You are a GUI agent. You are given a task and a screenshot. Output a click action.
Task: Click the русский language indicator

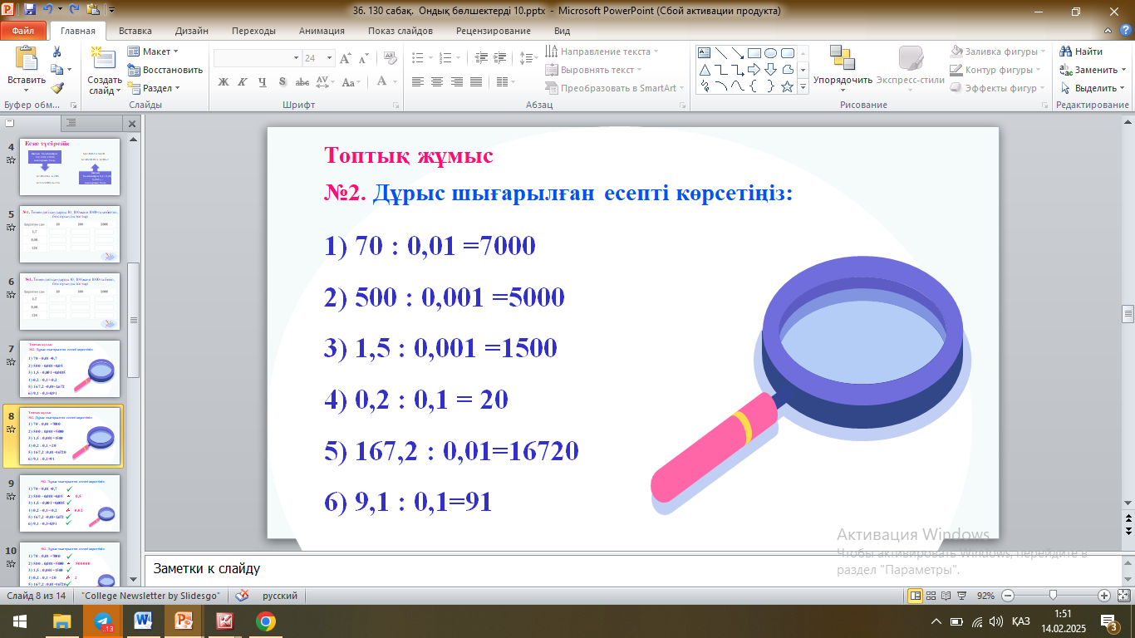pyautogui.click(x=280, y=596)
